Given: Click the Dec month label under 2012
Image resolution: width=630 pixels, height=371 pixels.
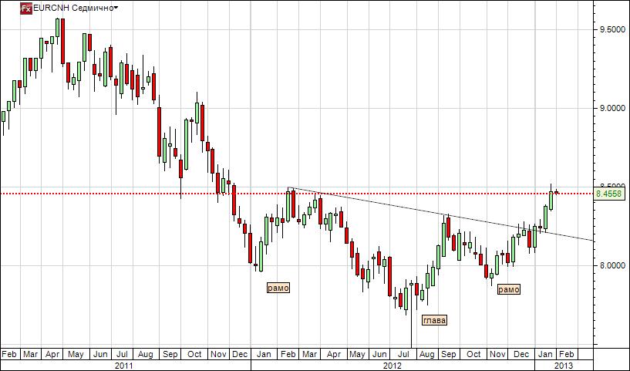Looking at the screenshot, I should coord(521,354).
